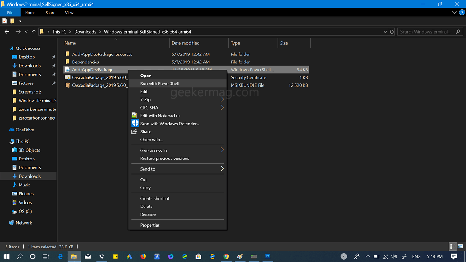Choose Edit with Notepad++
Image resolution: width=466 pixels, height=262 pixels.
click(177, 116)
